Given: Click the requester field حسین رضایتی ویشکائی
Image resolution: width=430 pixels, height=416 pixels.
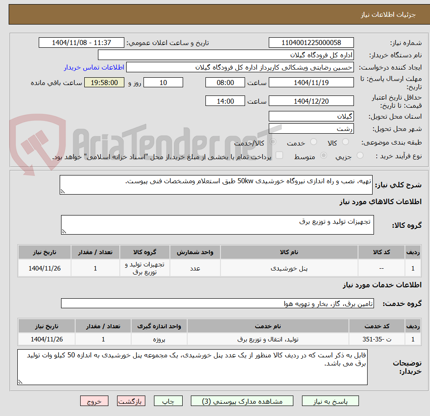Looking at the screenshot, I should [x=240, y=67].
